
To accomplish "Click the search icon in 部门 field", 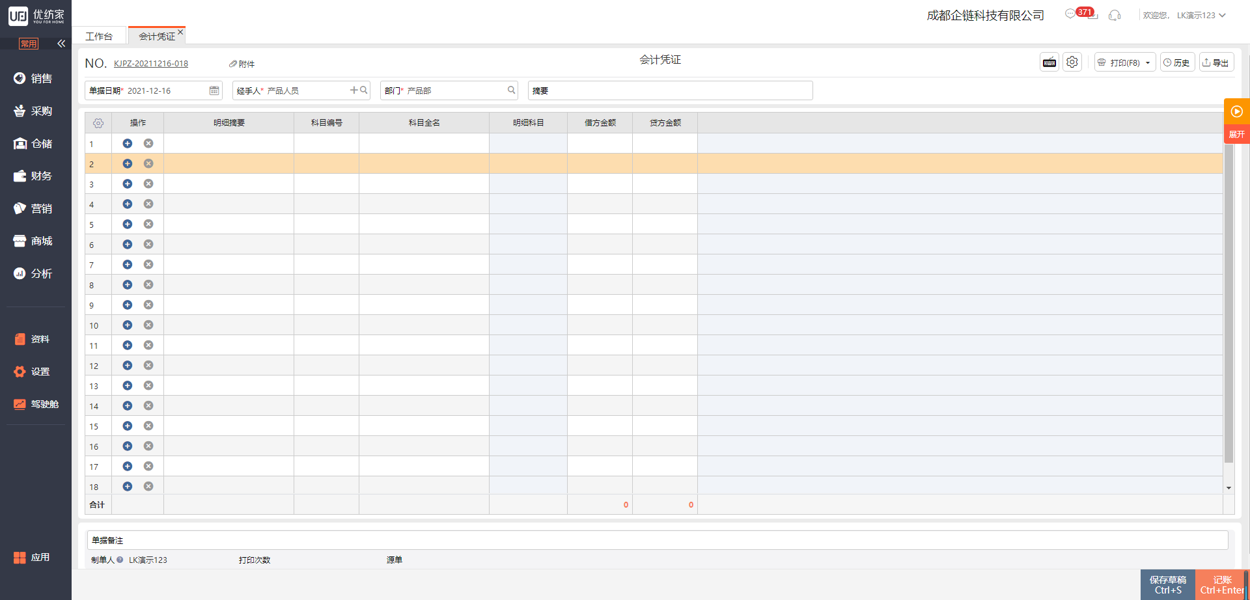I will (x=511, y=90).
